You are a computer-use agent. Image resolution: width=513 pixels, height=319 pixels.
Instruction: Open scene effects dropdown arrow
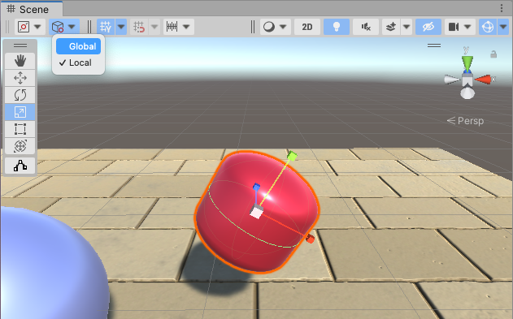click(x=406, y=27)
